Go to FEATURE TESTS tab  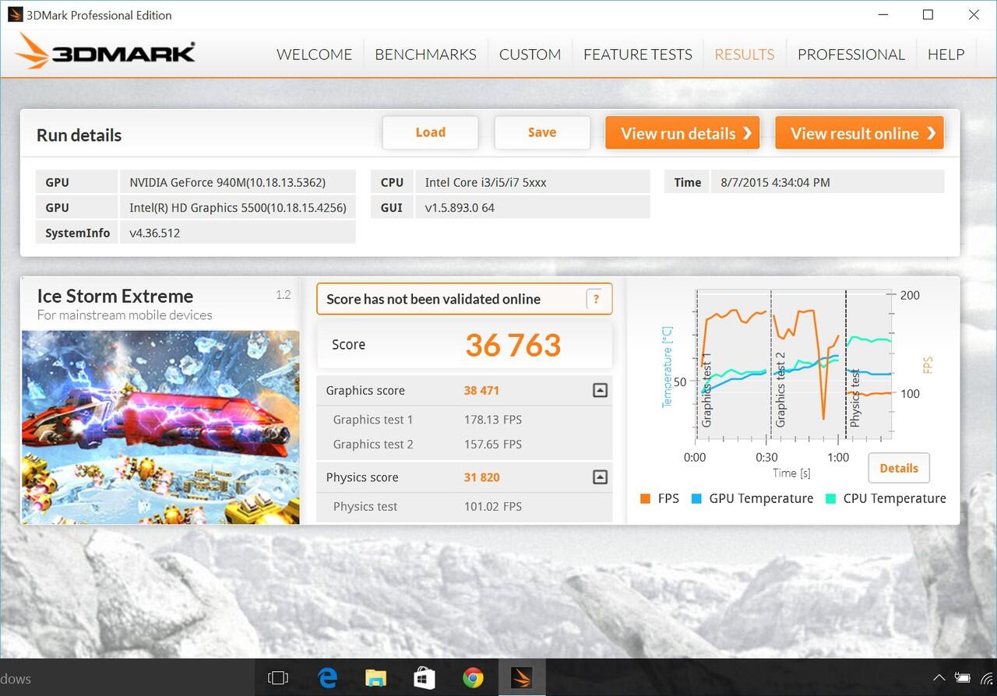tap(637, 54)
